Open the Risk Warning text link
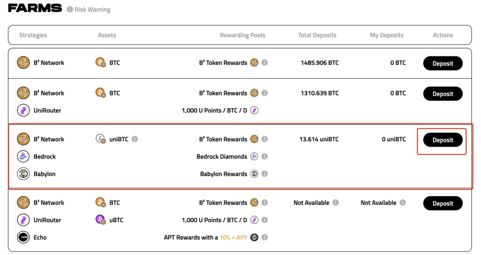 click(x=92, y=10)
